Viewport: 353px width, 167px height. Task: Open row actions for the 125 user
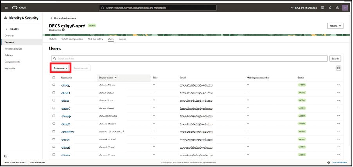339,131
